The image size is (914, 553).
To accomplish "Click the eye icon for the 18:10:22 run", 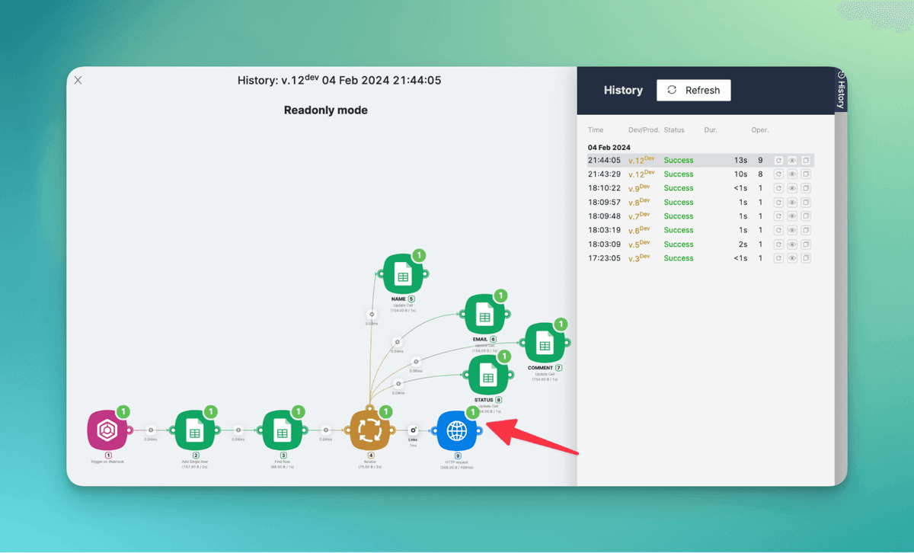I will 792,188.
